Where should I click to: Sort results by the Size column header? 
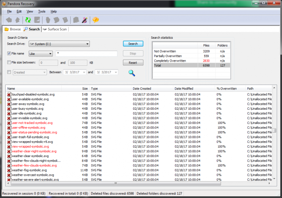75,89
